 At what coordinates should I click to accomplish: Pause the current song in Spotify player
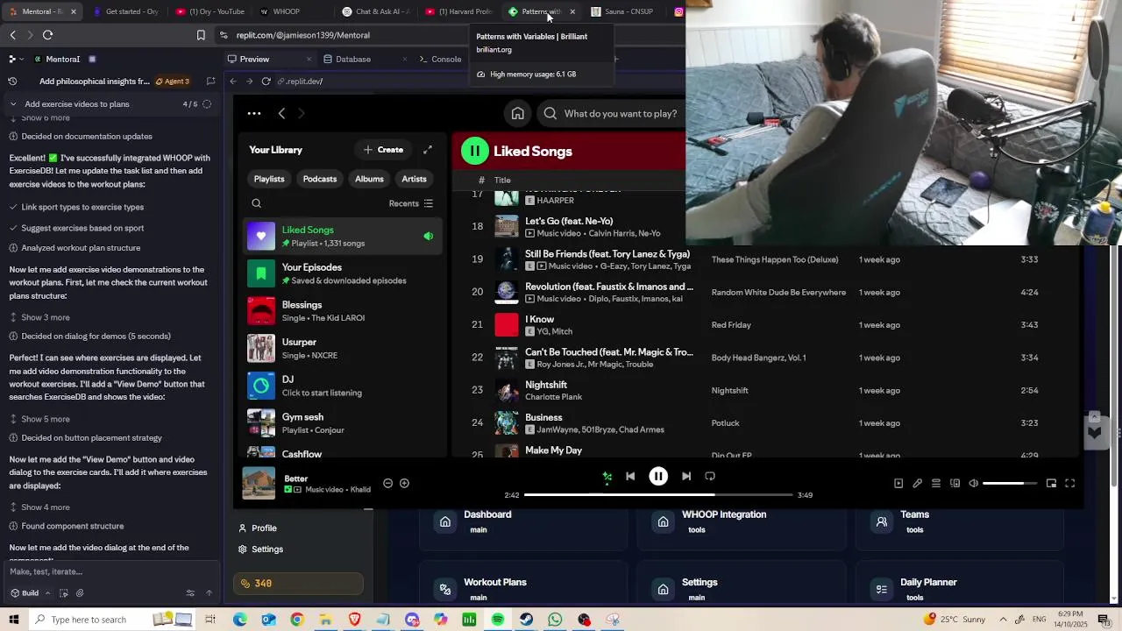[658, 476]
